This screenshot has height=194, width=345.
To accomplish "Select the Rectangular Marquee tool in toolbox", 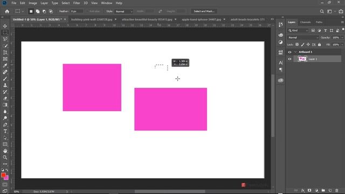I will click(5, 32).
